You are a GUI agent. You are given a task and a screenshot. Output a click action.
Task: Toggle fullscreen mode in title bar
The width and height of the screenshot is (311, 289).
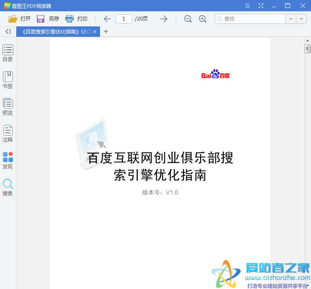pyautogui.click(x=261, y=6)
